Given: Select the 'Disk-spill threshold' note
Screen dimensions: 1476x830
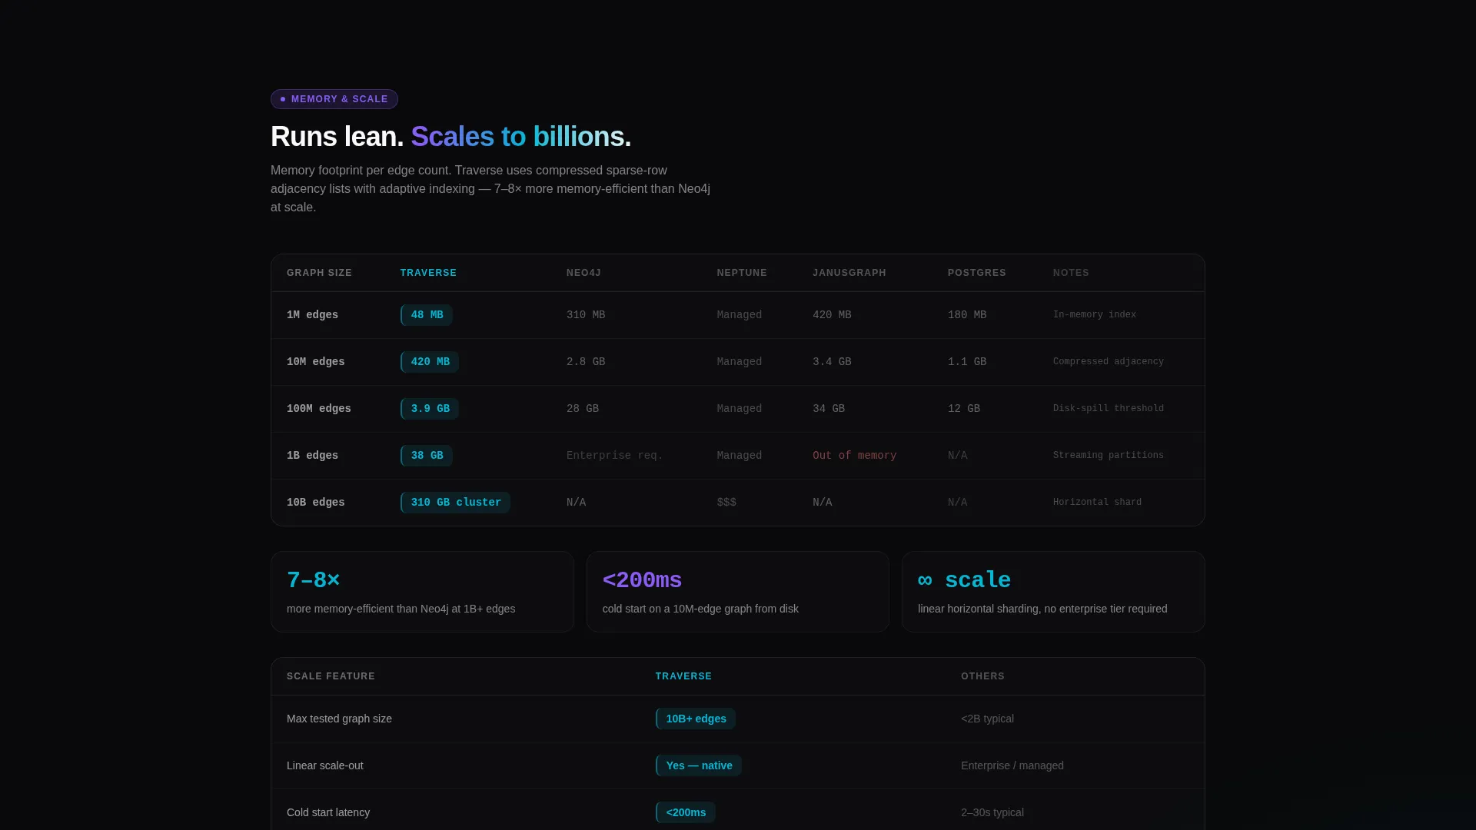Looking at the screenshot, I should click(1109, 409).
